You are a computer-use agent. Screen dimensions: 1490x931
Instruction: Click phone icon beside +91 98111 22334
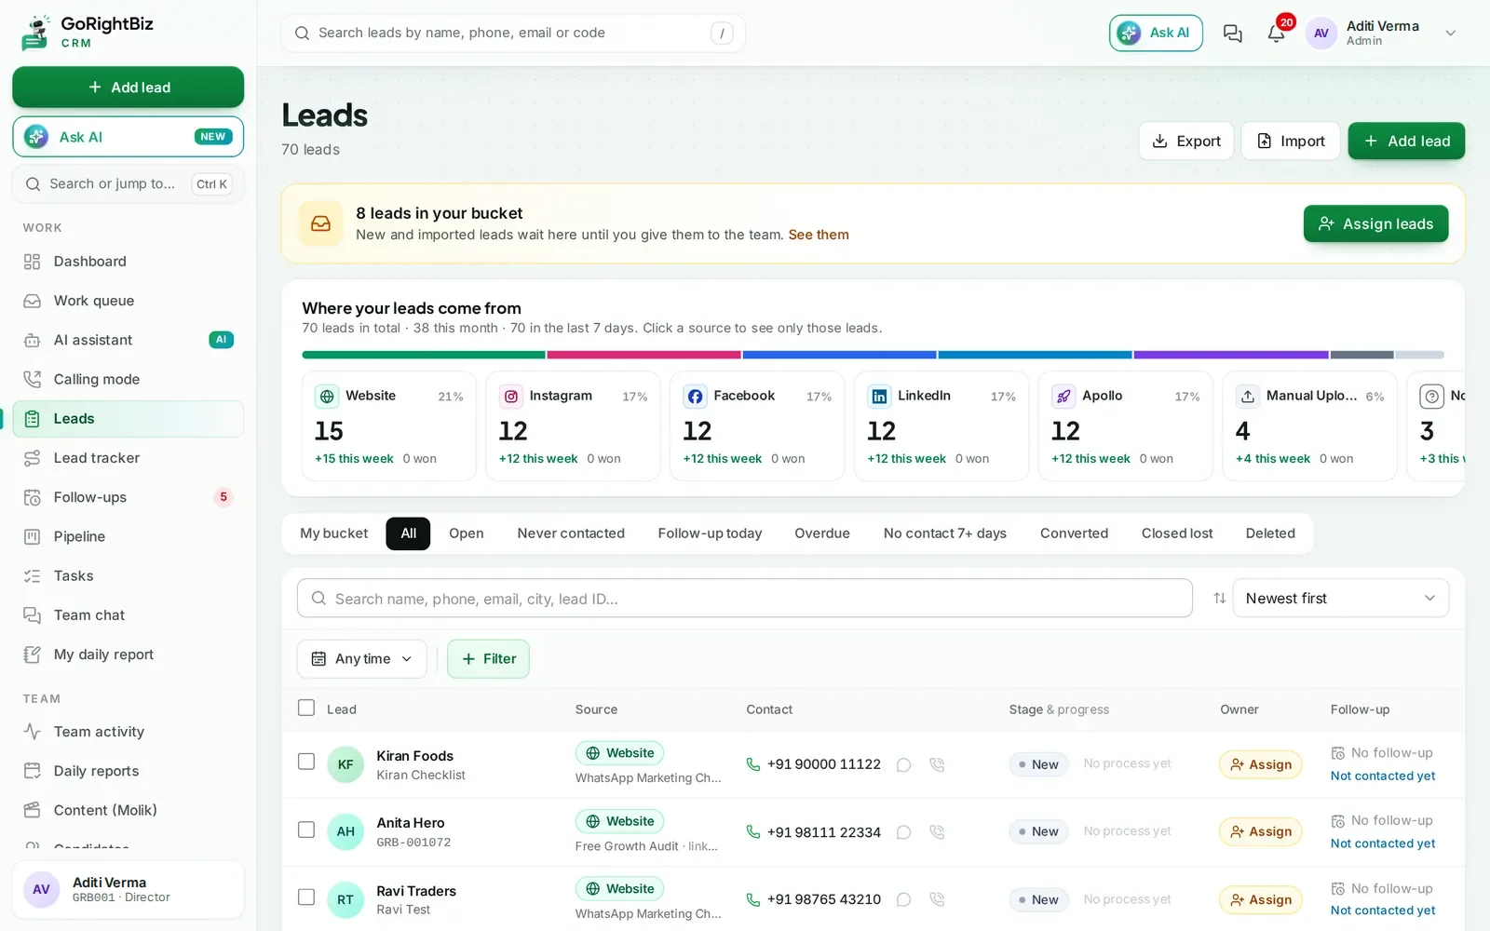coord(753,832)
